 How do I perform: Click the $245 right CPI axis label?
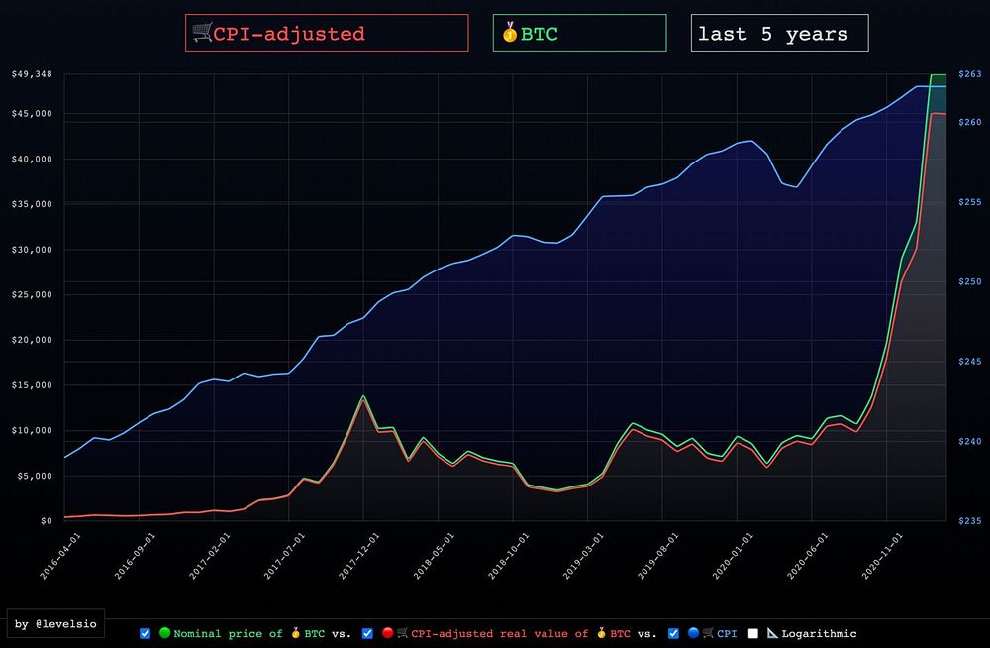pos(970,362)
